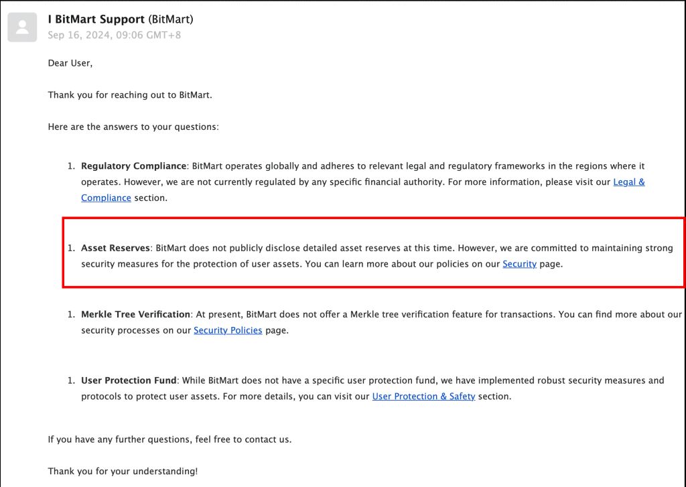Viewport: 686px width, 487px height.
Task: Click the sender name I BitMart Support
Action: 96,19
